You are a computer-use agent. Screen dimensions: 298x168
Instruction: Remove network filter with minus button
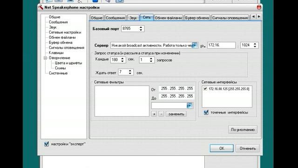point(161,114)
